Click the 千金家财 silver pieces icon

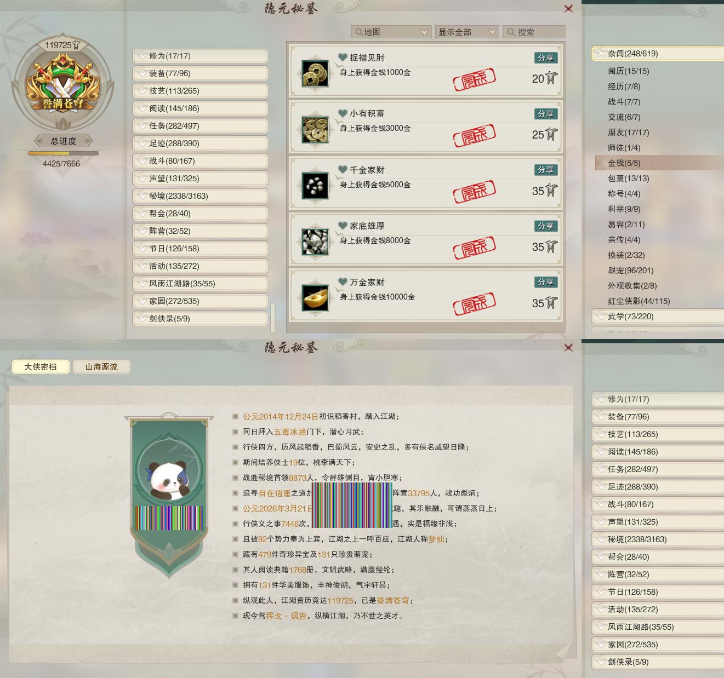point(315,186)
